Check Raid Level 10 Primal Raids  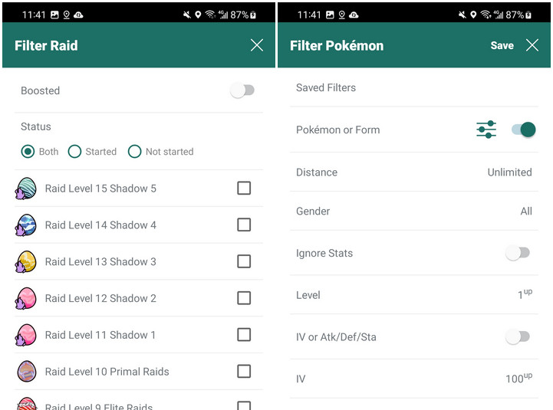click(244, 372)
